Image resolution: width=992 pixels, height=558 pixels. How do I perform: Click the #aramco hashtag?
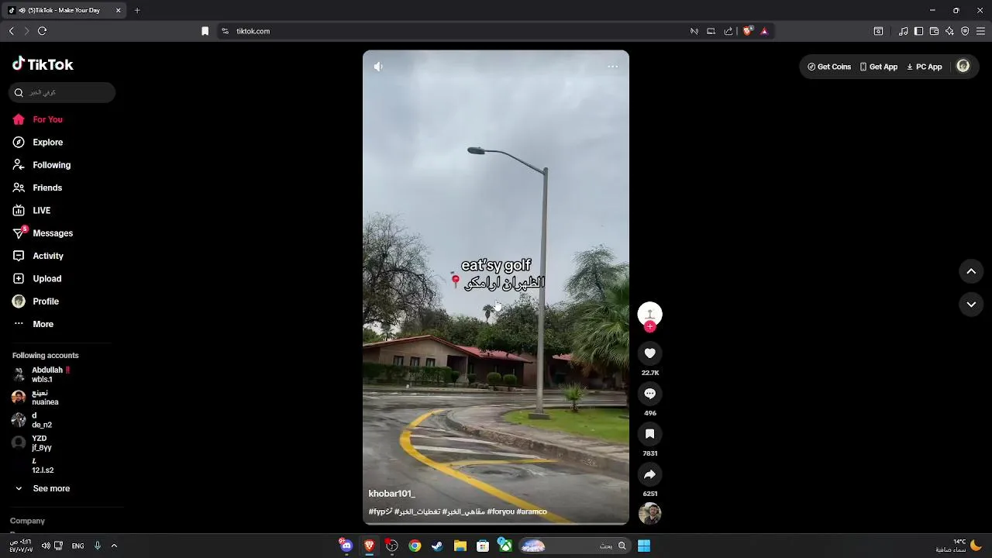coord(532,511)
